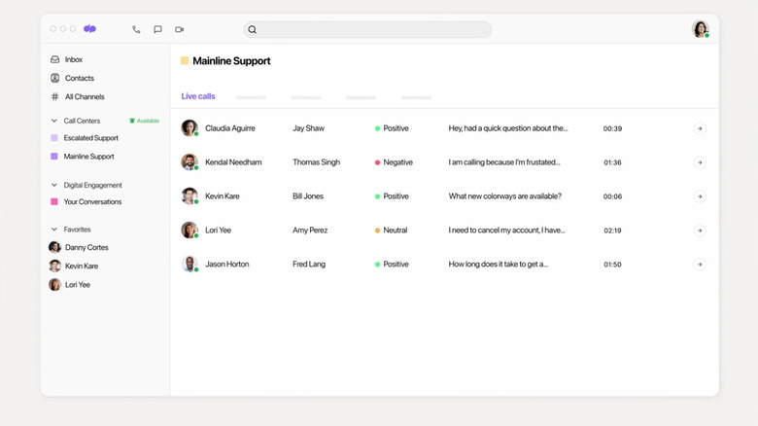Click call duration 00:39
This screenshot has width=758, height=426.
(x=612, y=128)
